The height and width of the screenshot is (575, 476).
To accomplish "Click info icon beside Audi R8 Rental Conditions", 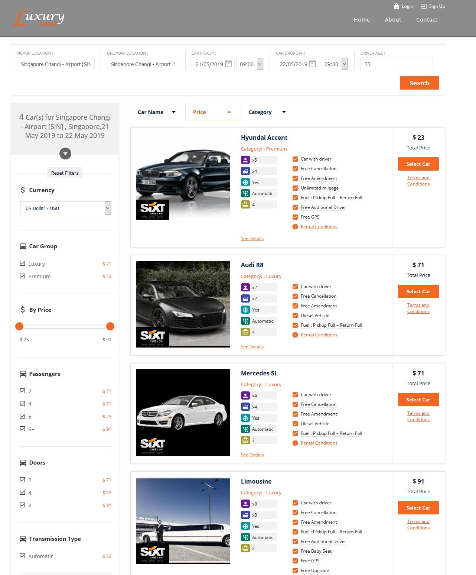I will 295,335.
